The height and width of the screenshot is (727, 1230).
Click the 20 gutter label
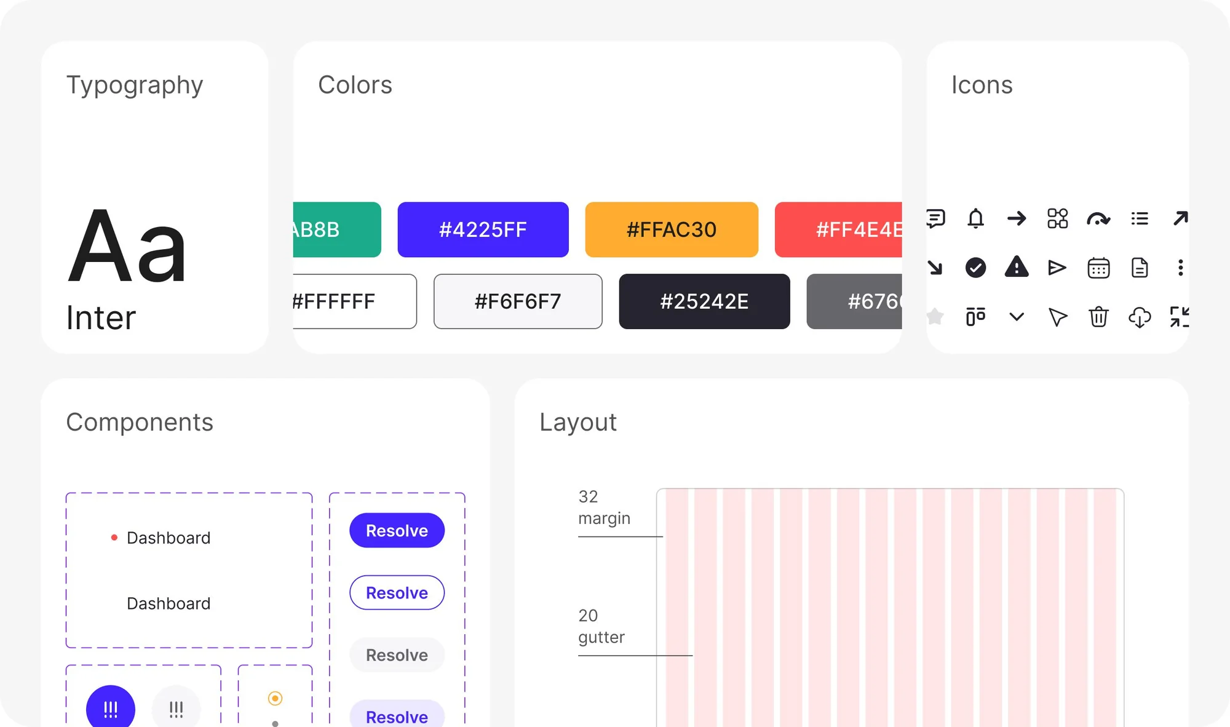[601, 626]
